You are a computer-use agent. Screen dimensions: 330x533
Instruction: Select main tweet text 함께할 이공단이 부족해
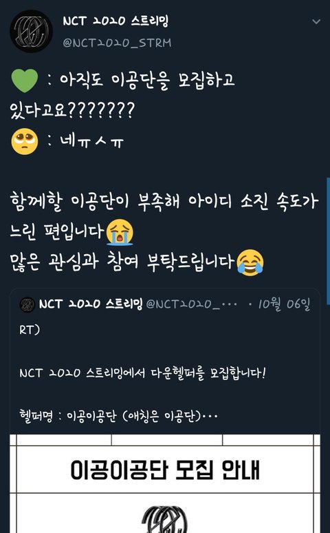tap(95, 202)
